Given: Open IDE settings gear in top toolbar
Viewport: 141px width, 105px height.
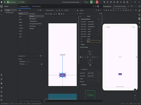Looking at the screenshot, I should tap(124, 2).
